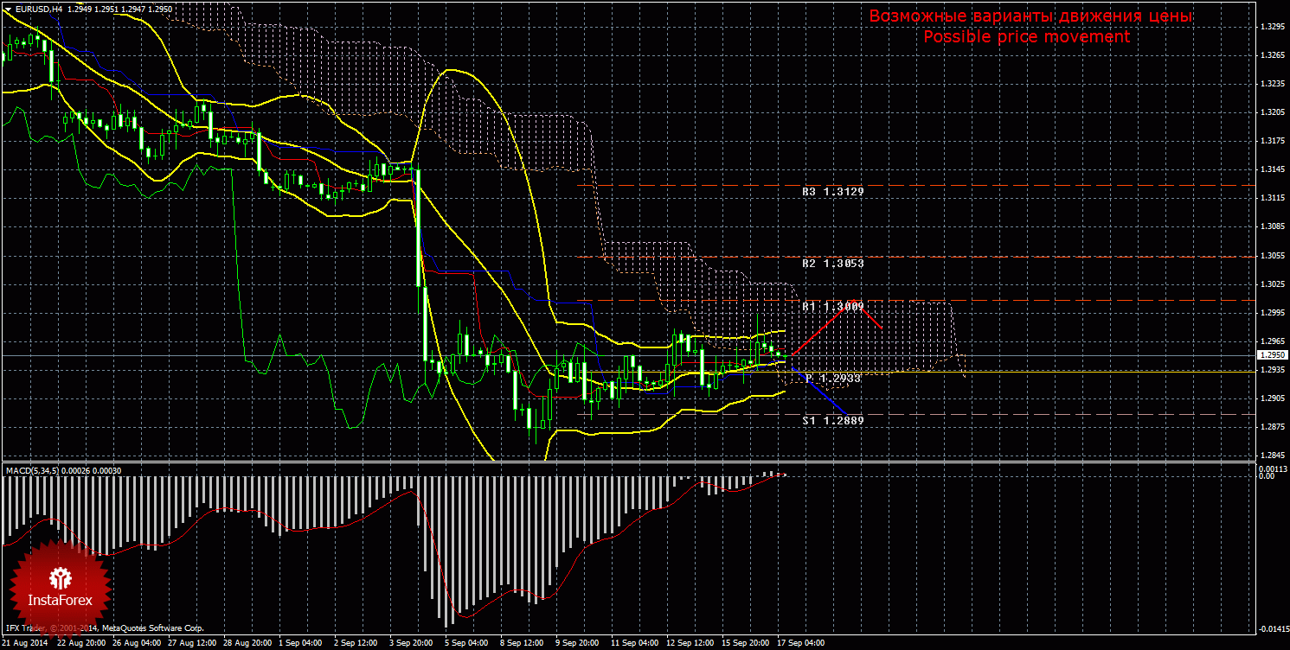This screenshot has width=1290, height=650.
Task: Click the 9 Sep 20:00 time label
Action: tap(577, 644)
